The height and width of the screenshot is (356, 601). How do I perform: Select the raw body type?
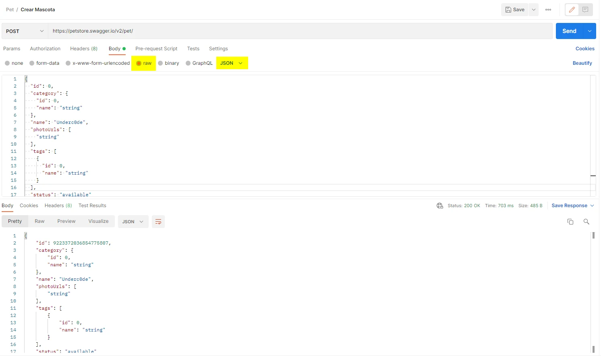[x=144, y=63]
